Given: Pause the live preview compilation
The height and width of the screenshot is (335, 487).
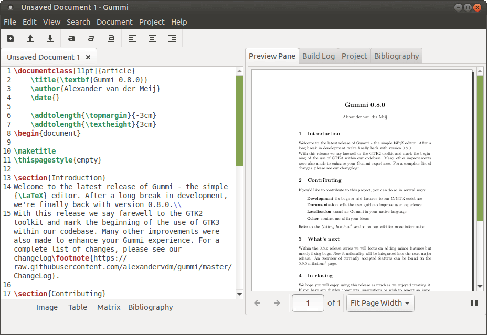Looking at the screenshot, I should 474,303.
